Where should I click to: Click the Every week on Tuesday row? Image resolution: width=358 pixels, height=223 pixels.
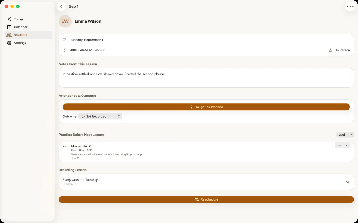pyautogui.click(x=207, y=182)
